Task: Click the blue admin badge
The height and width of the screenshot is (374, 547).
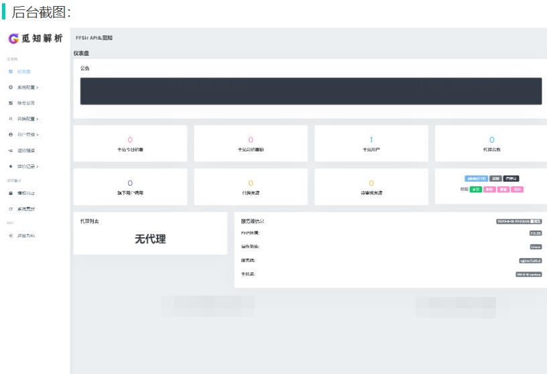Action: pyautogui.click(x=476, y=179)
